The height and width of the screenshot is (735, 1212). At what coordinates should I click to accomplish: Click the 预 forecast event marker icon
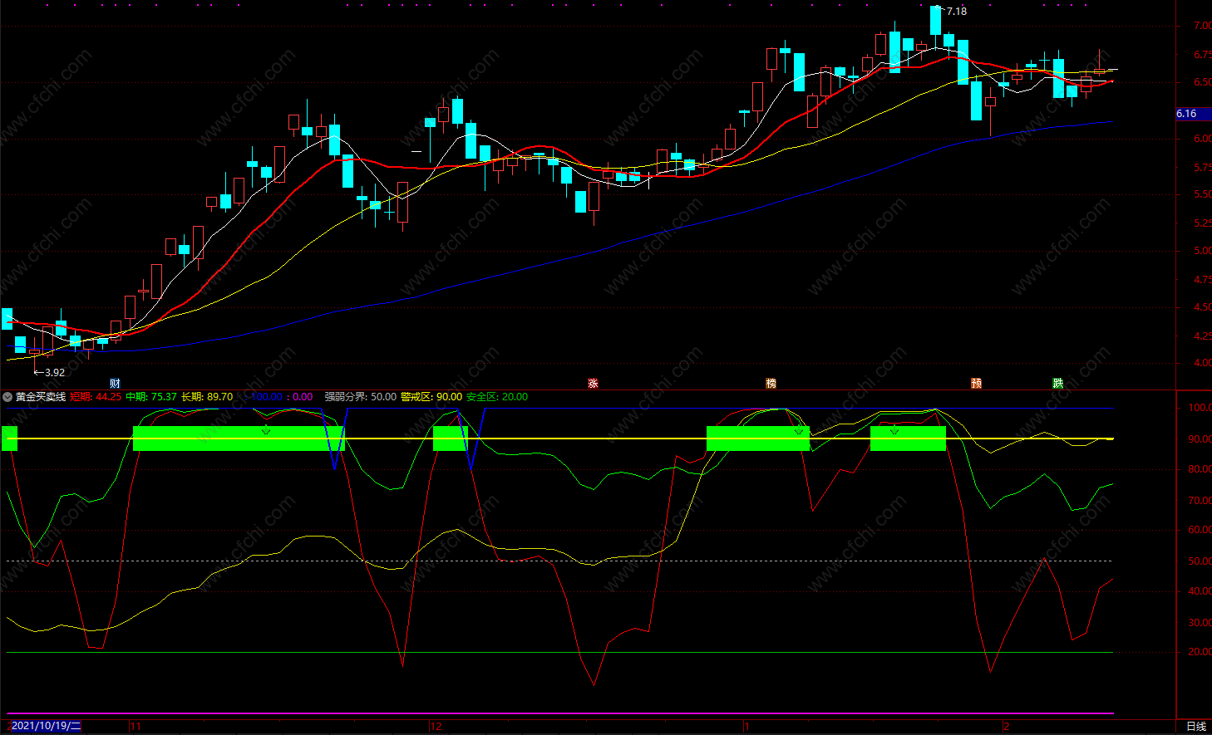point(976,384)
